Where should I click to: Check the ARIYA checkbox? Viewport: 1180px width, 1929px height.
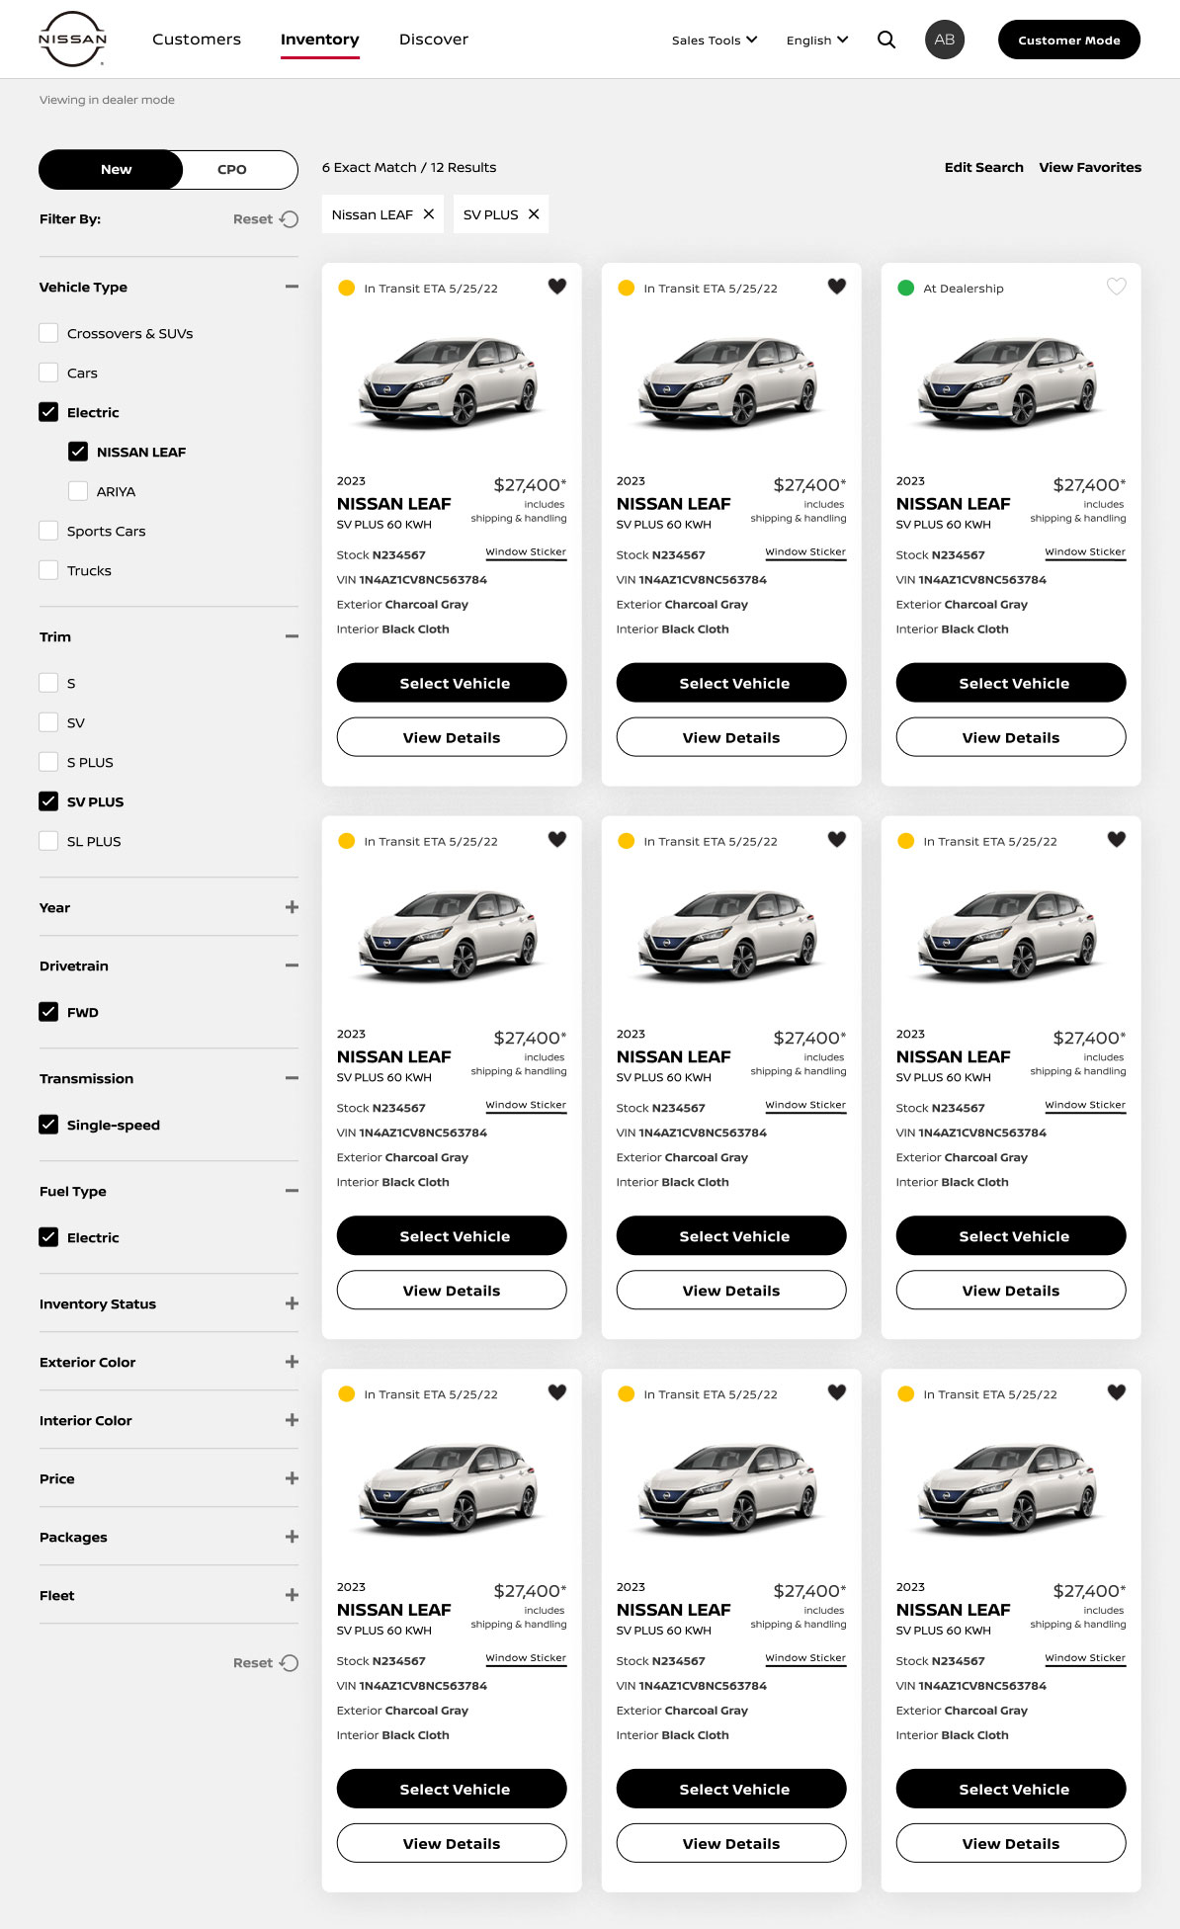pos(78,491)
